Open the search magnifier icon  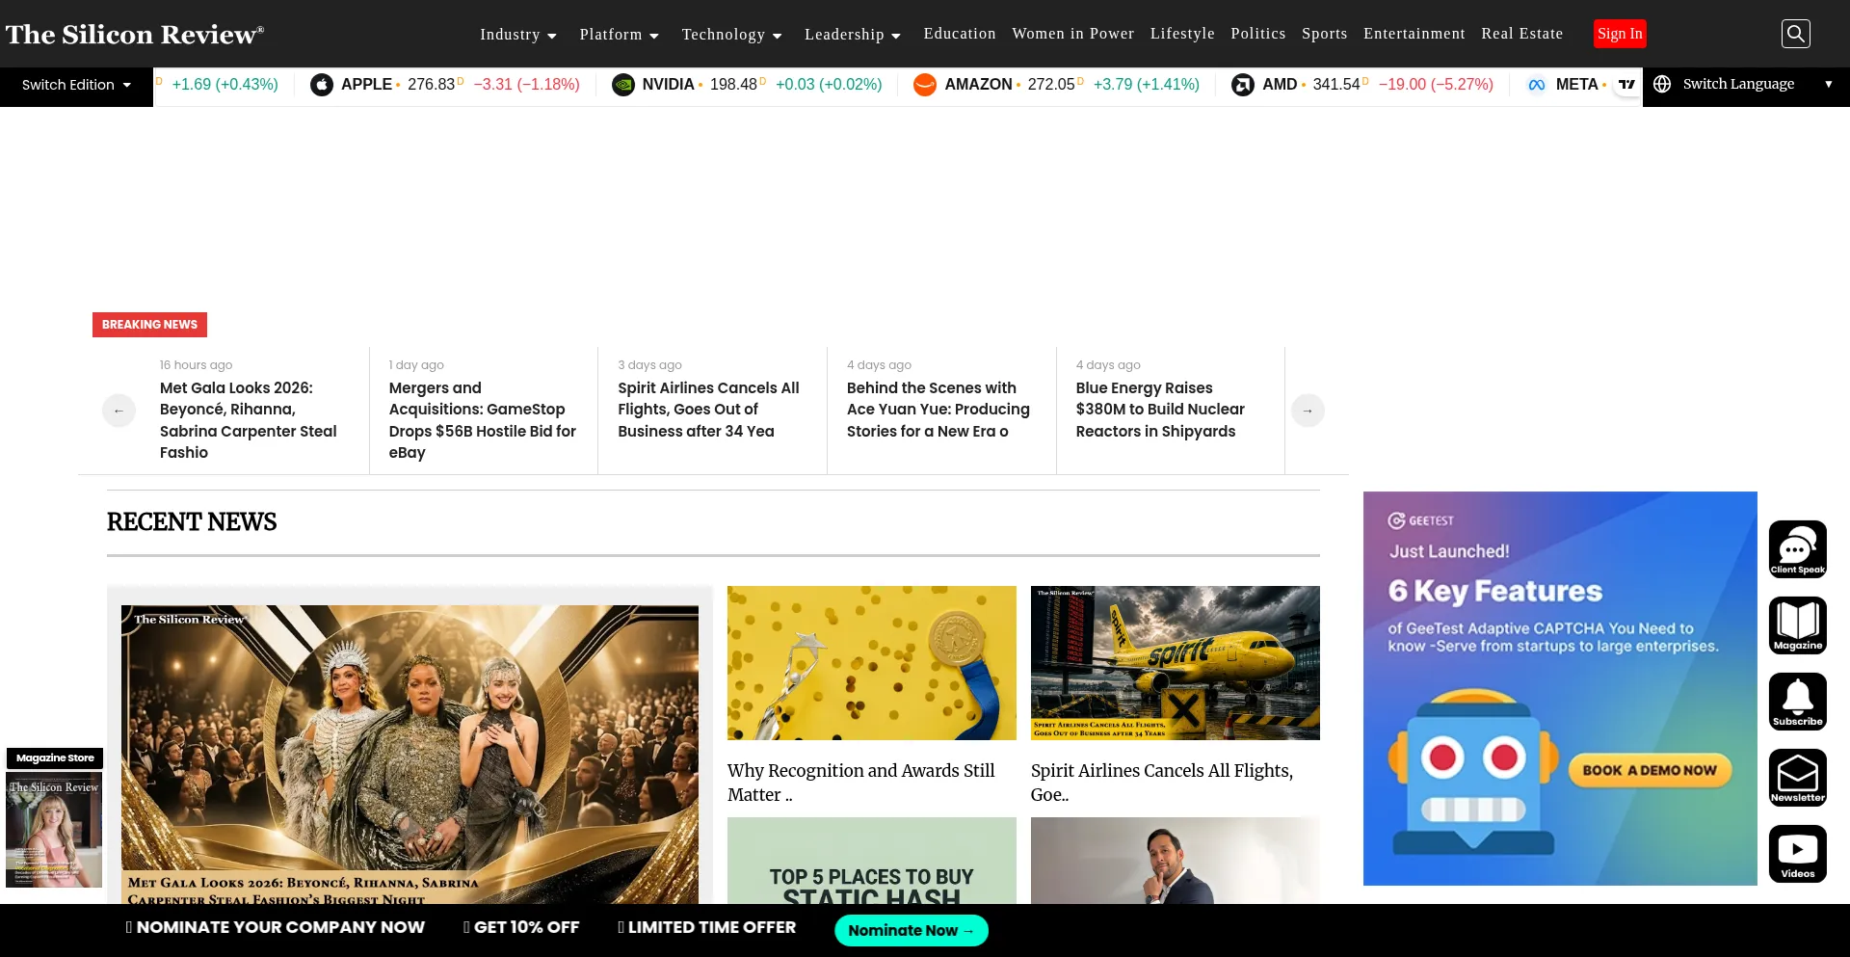[1795, 34]
